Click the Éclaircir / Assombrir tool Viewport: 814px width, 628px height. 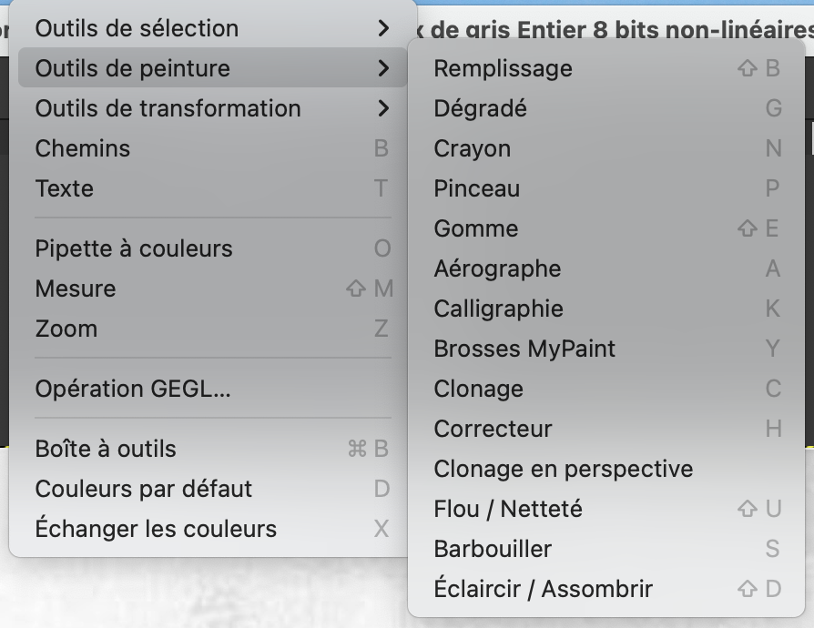tap(544, 589)
